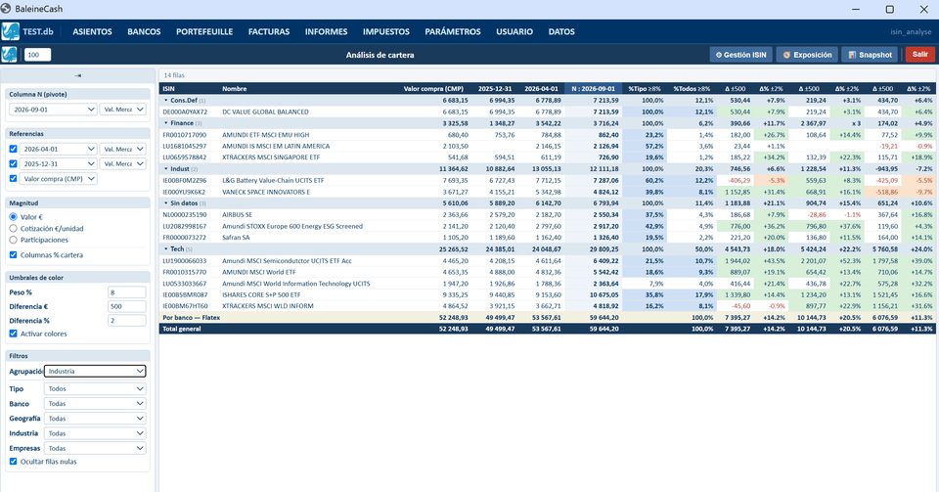Viewport: 939px width, 492px height.
Task: Open the Geografía filter dropdown
Action: [x=95, y=419]
